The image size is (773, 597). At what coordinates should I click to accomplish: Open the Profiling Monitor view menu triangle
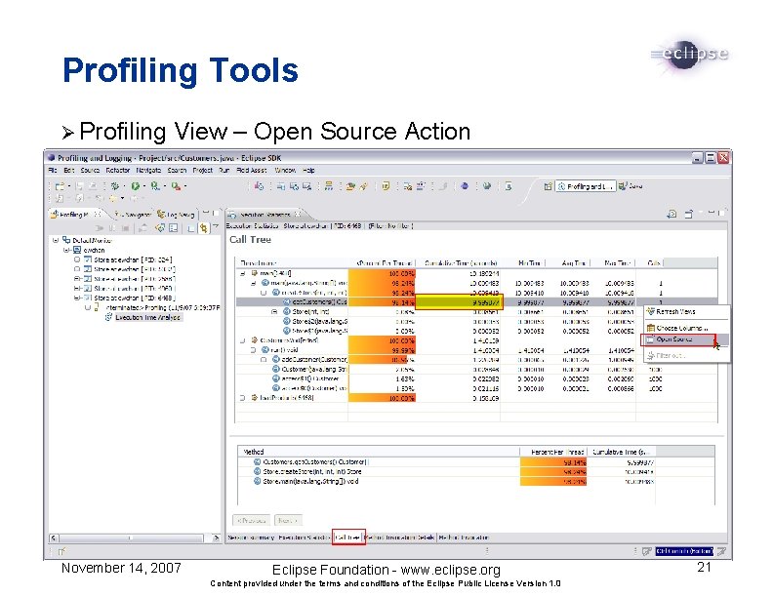pos(216,226)
